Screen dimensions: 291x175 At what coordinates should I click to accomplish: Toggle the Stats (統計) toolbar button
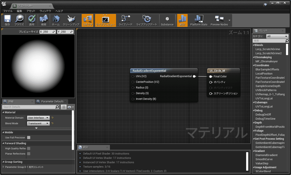182,20
